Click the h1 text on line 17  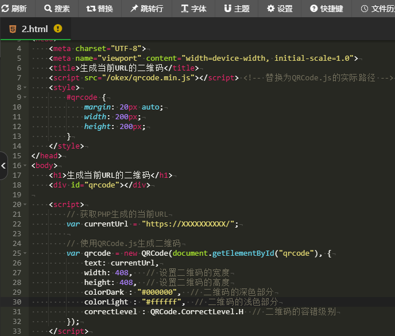coord(109,175)
